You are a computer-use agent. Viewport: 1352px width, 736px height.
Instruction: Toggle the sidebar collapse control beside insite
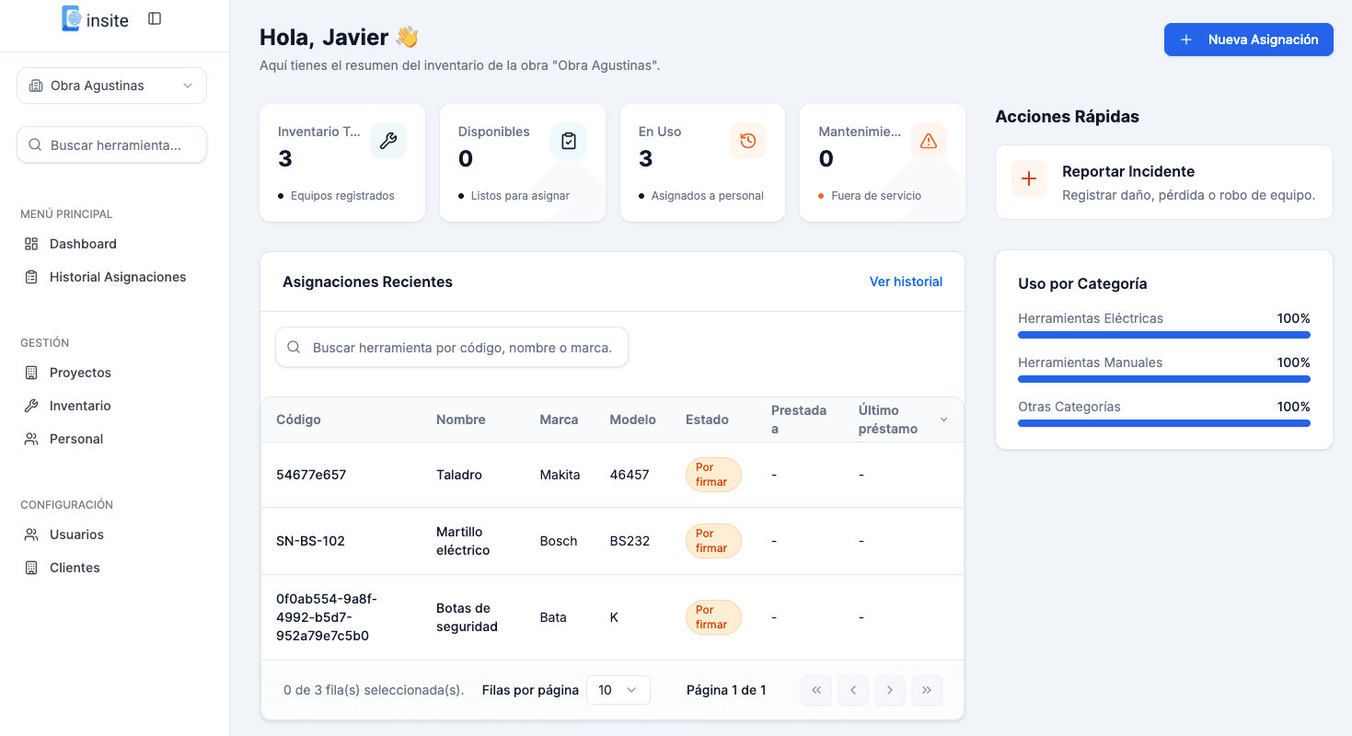pos(154,17)
